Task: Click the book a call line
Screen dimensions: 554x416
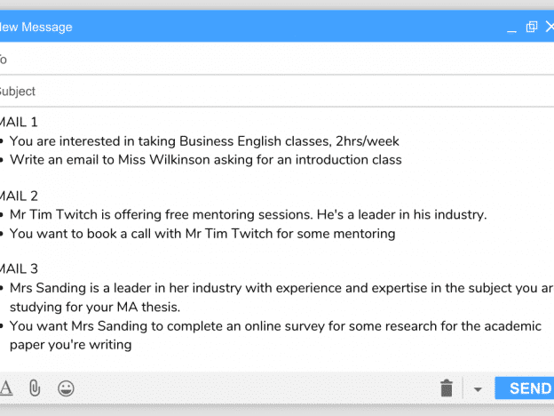Action: 202,234
